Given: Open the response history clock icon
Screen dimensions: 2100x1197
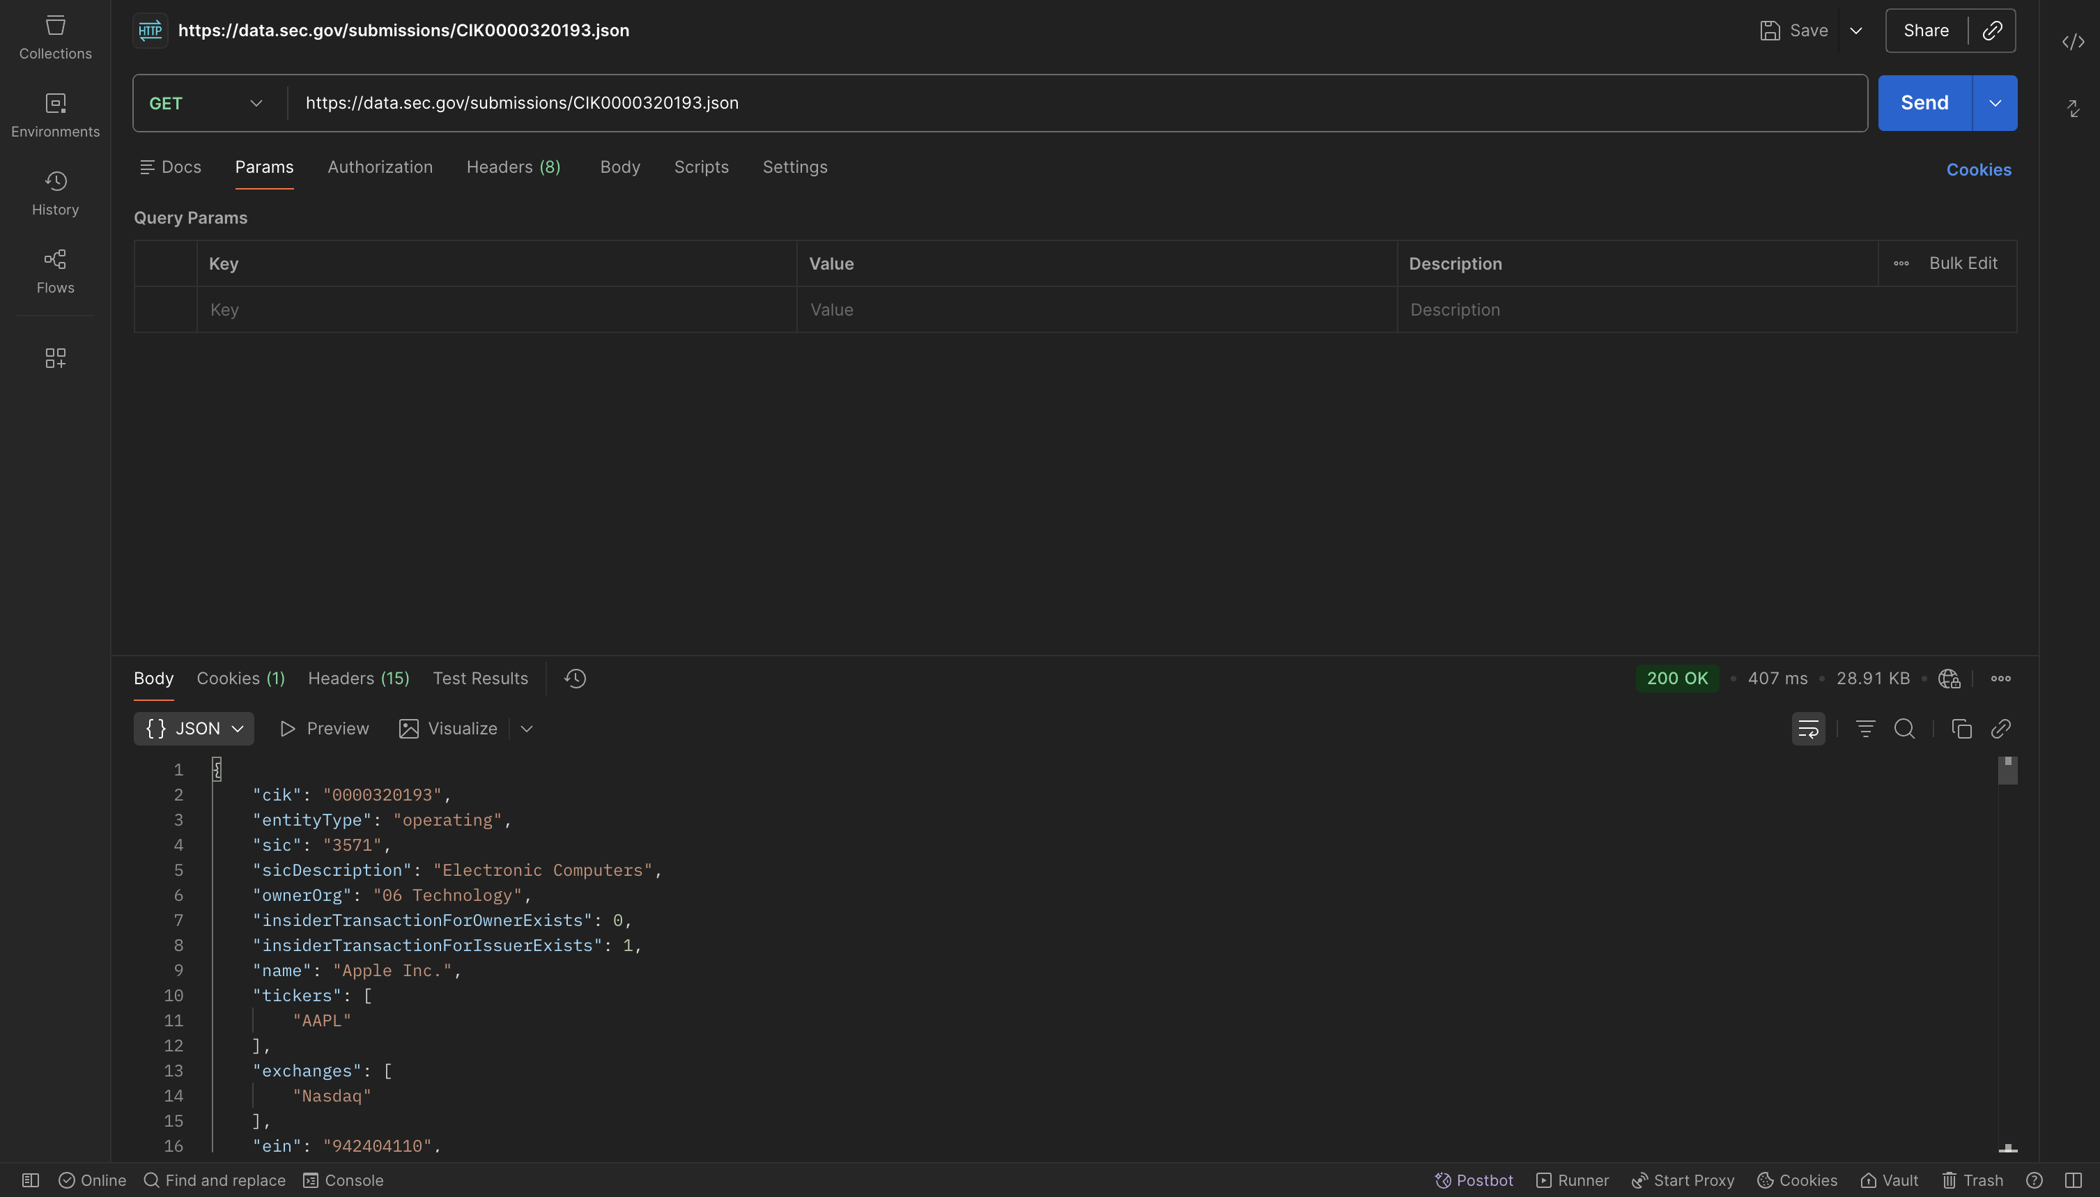Looking at the screenshot, I should 576,678.
